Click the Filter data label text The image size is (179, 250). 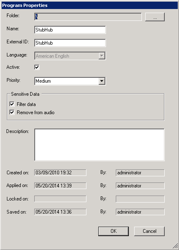26,104
